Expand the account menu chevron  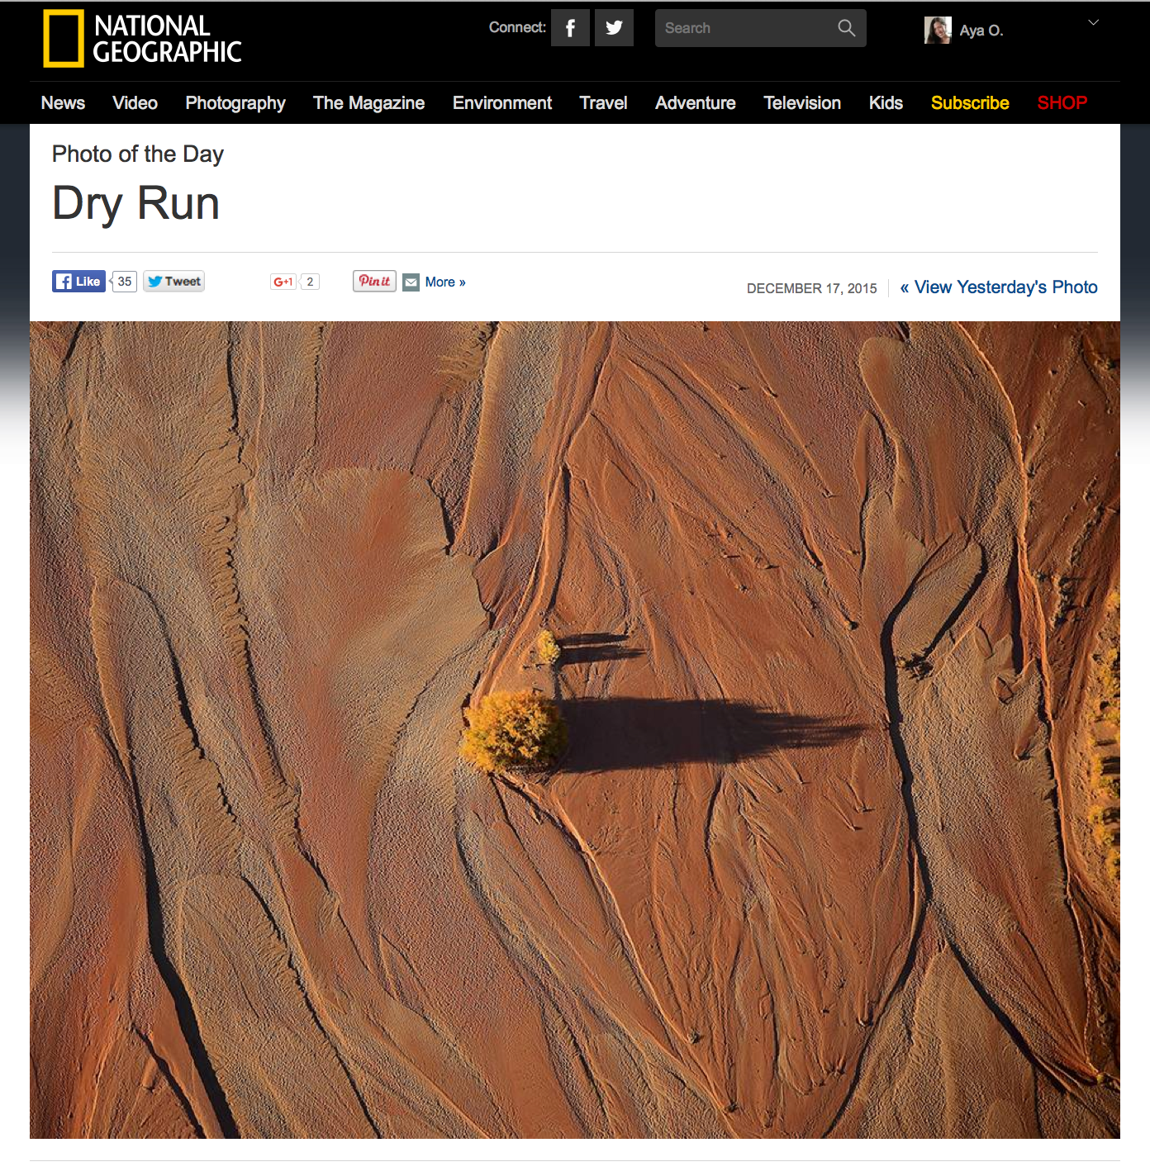(1093, 23)
